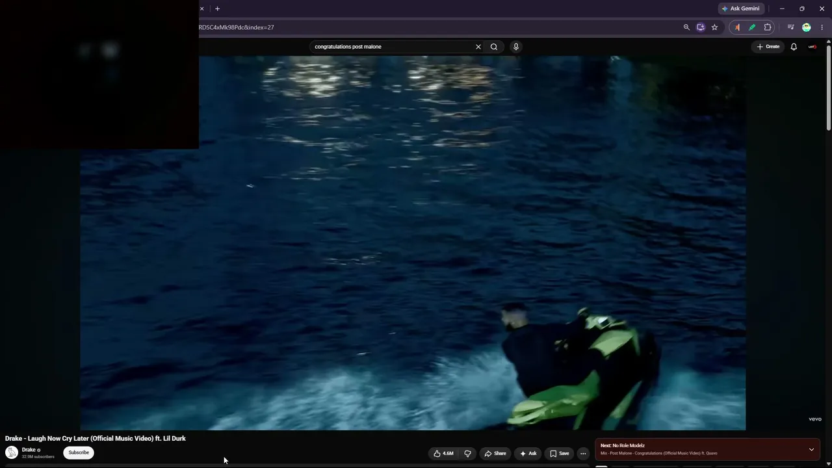Click the orange extension icon

point(737,27)
